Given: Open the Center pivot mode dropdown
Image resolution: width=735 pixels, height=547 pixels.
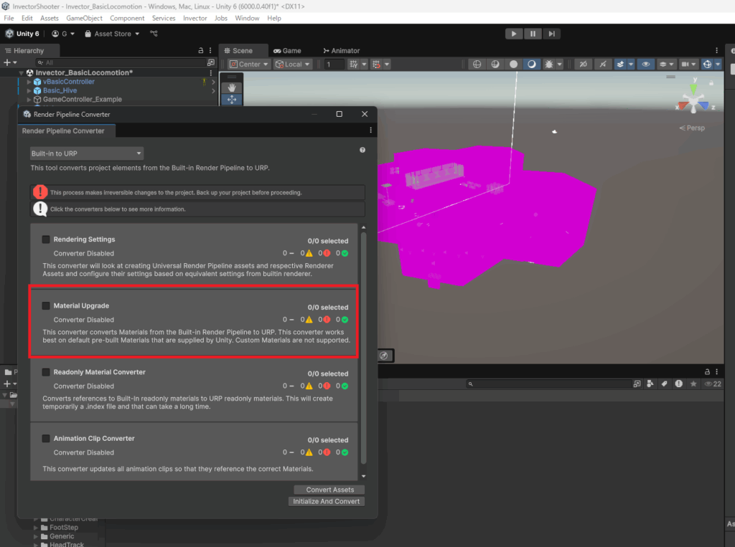Looking at the screenshot, I should coord(249,64).
